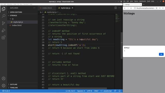
Task: Split the editor to the right
Action: [x=115, y=8]
